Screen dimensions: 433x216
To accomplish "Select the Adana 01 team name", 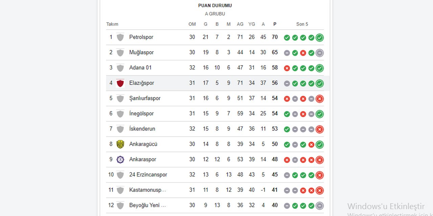I will pos(140,67).
